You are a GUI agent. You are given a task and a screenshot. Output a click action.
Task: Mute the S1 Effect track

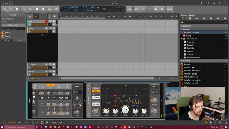54,64
